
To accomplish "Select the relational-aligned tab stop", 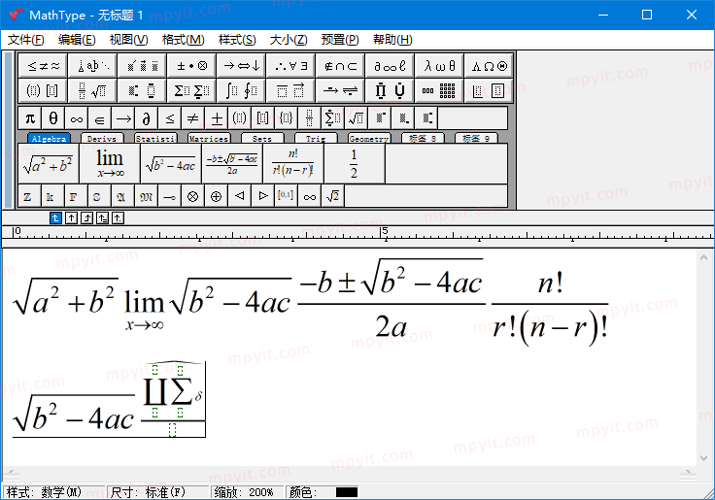I will pos(102,218).
